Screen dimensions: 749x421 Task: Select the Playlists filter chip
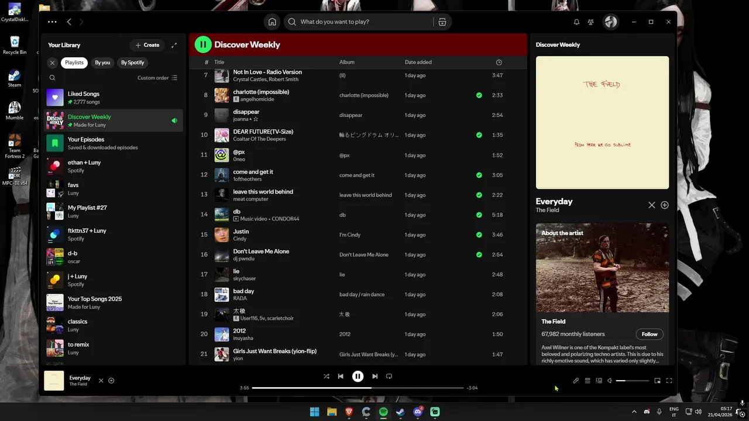click(74, 63)
